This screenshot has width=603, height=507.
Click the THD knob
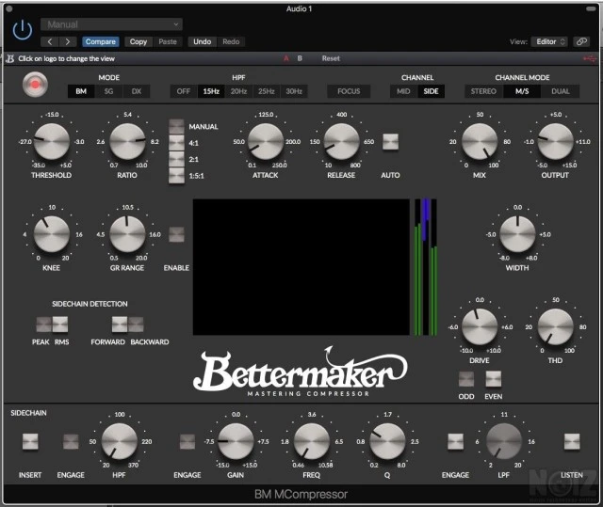(555, 327)
